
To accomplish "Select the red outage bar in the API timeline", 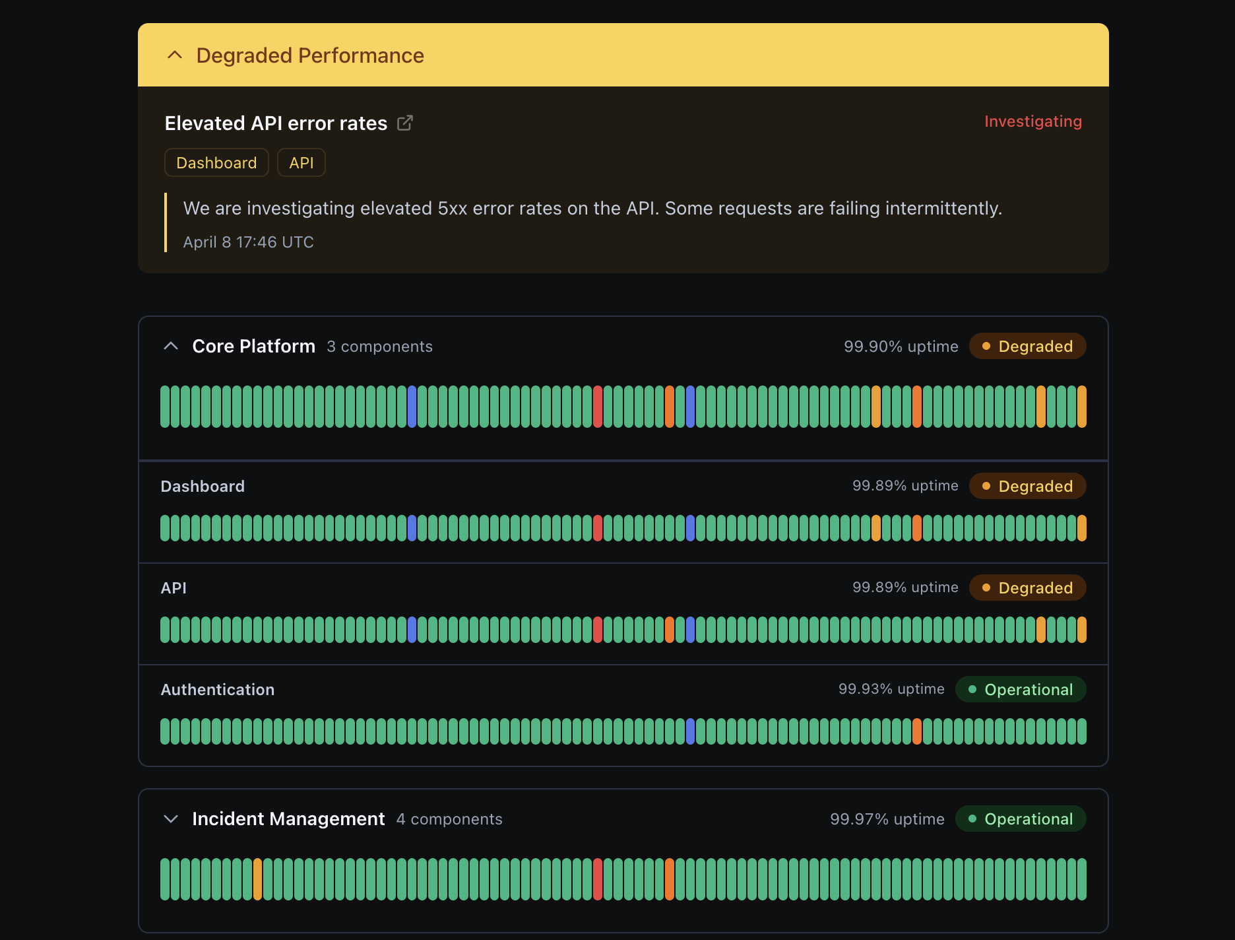I will (597, 629).
